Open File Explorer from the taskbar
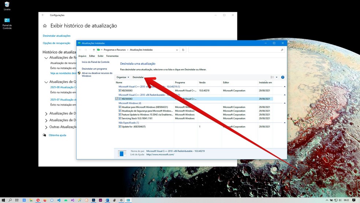Image resolution: width=360 pixels, height=203 pixels. [31, 200]
